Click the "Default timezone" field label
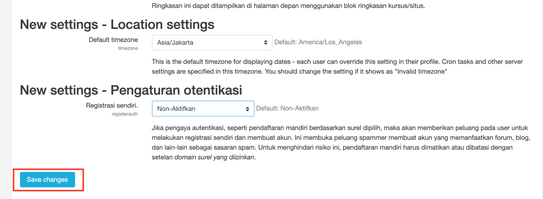 (113, 40)
